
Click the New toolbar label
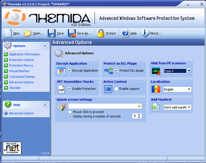pos(16,33)
